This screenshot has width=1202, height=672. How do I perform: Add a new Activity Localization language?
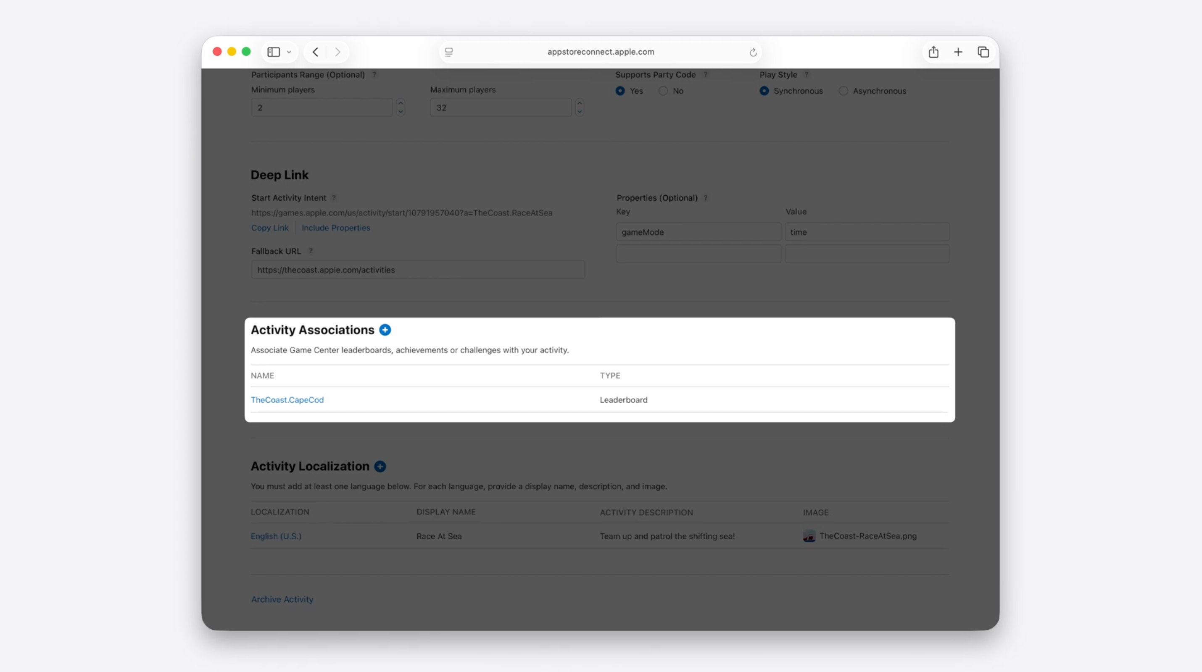coord(380,466)
